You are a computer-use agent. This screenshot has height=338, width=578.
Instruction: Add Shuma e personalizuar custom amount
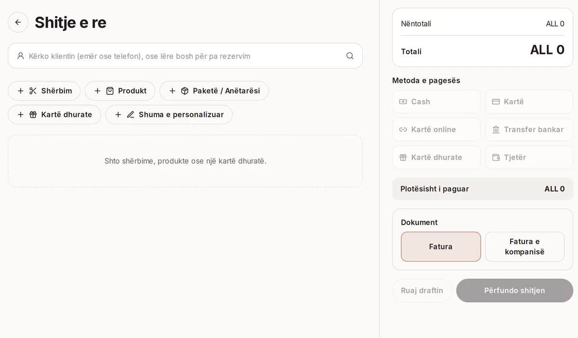coord(169,115)
